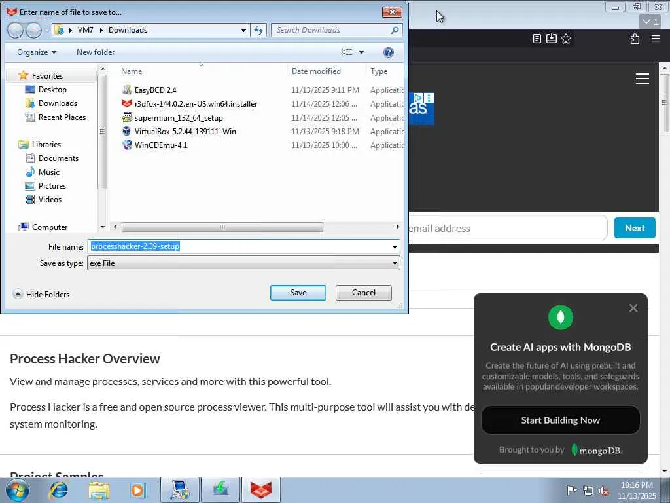Click the MongoDB green leaf logo
This screenshot has width=670, height=503.
(560, 318)
